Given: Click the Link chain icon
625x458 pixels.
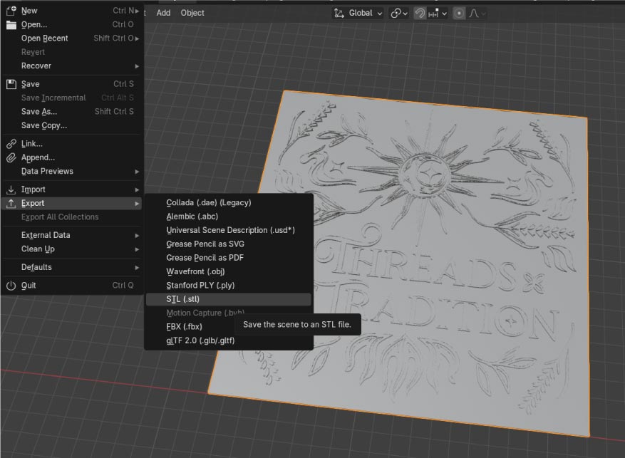Looking at the screenshot, I should coord(11,144).
